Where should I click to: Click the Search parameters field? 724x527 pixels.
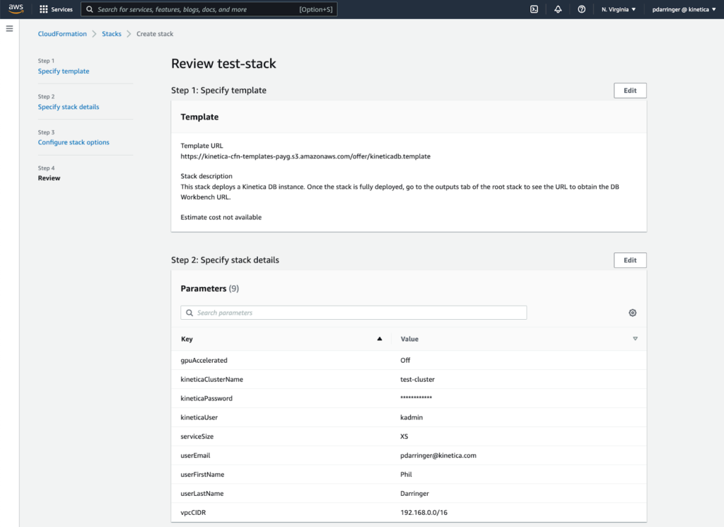354,313
